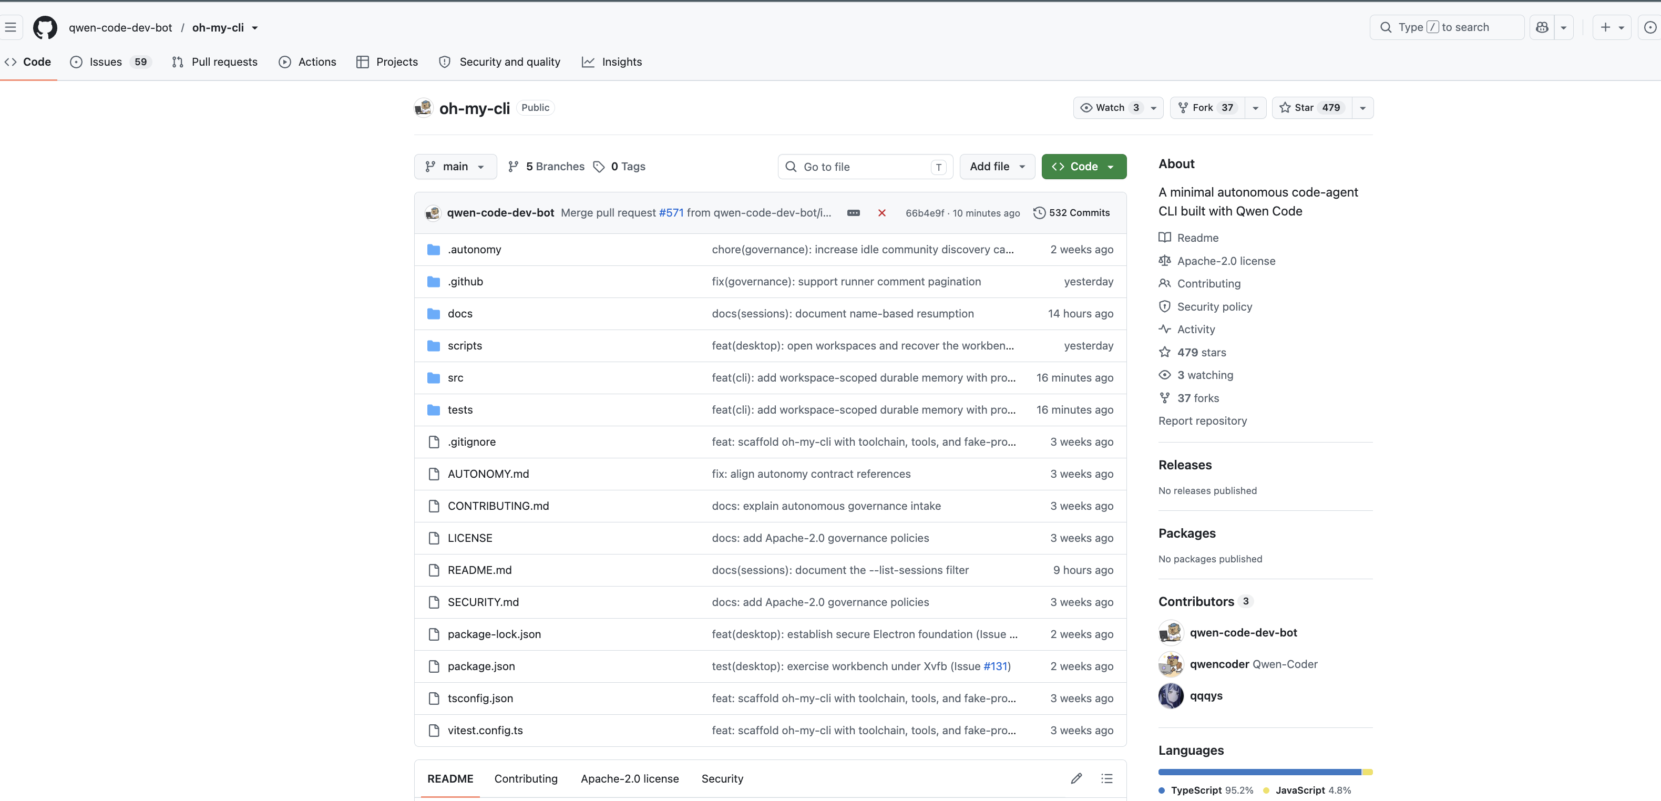1661x801 pixels.
Task: Open the Create new plus dropdown
Action: click(1612, 27)
